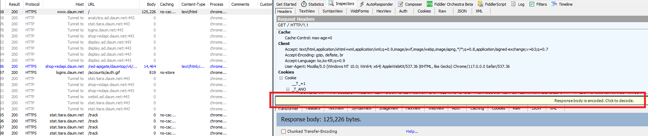Select the request TextView inspector tab
Viewport: 648px width, 136px height.
pyautogui.click(x=307, y=11)
